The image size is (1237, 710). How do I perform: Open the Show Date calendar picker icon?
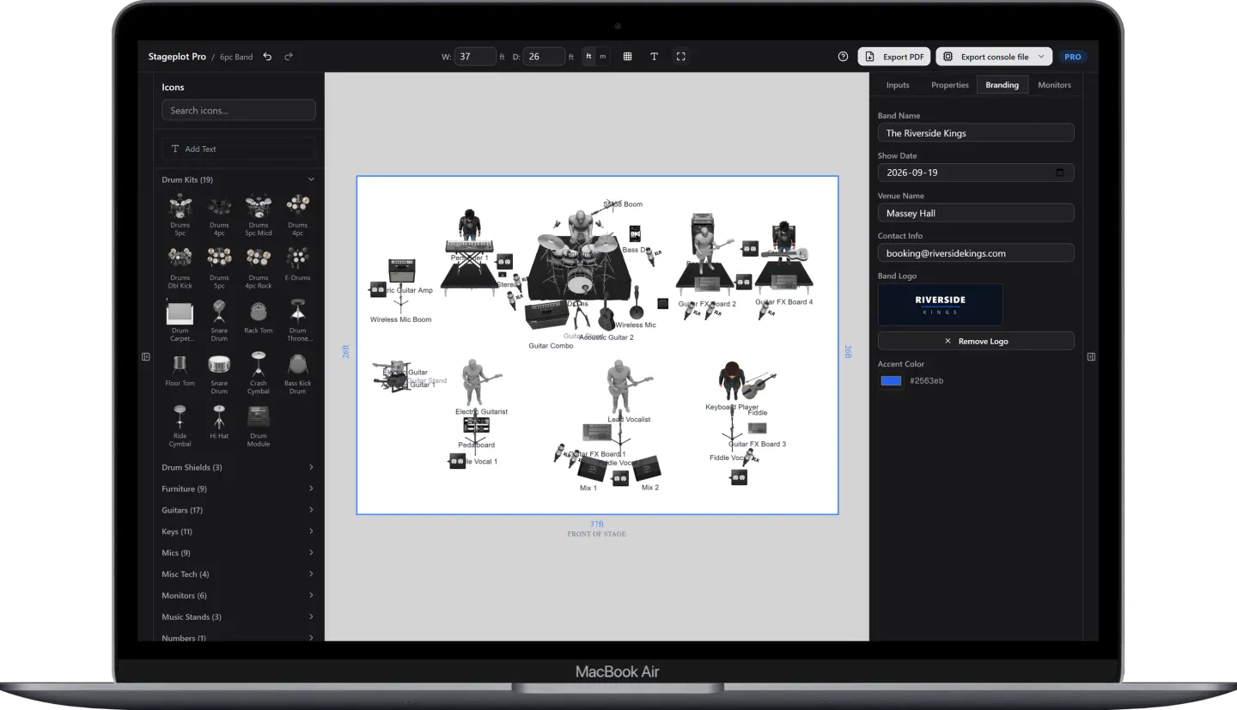[1060, 173]
